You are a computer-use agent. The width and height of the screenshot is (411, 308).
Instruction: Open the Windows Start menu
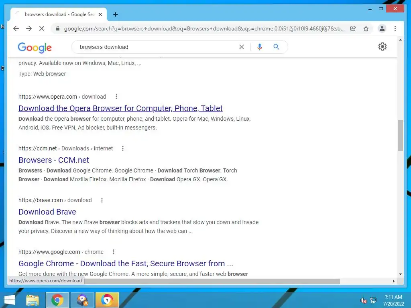click(10, 300)
